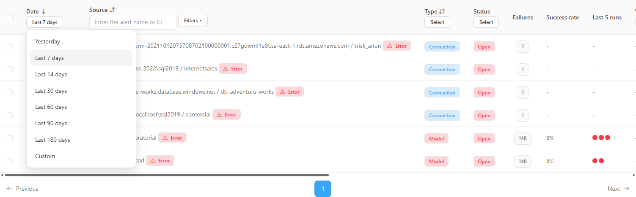This screenshot has height=197, width=636.
Task: Go to the Previous page
Action: pyautogui.click(x=22, y=189)
